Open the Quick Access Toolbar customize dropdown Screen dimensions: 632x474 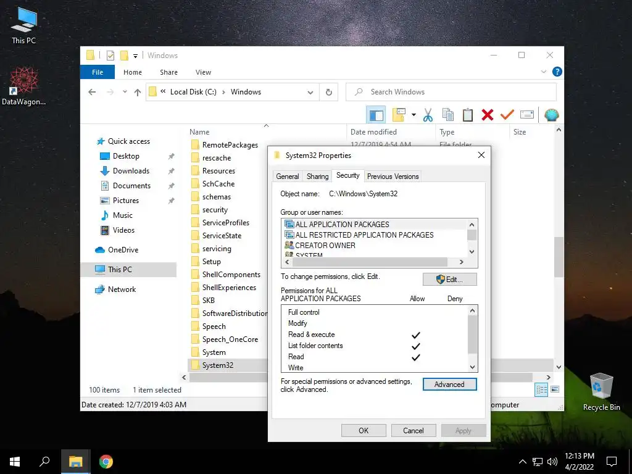coord(135,56)
